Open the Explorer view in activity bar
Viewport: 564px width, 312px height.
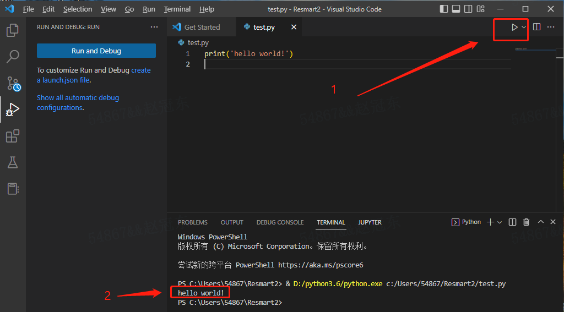tap(13, 30)
